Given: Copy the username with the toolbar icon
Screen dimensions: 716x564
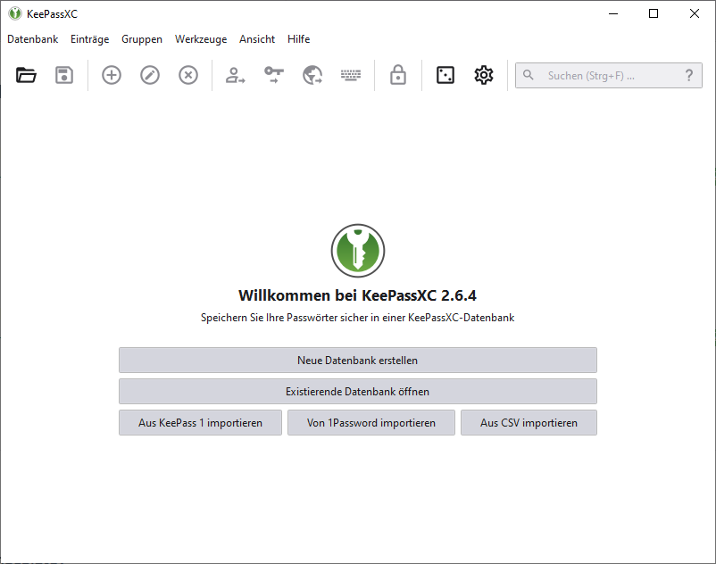Looking at the screenshot, I should (235, 75).
